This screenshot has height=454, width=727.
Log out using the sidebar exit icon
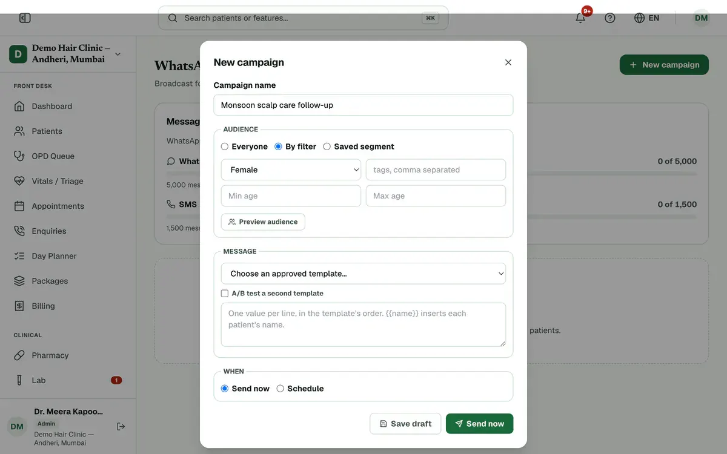tap(121, 426)
